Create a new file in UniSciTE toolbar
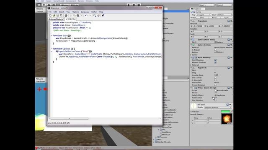 point(50,15)
